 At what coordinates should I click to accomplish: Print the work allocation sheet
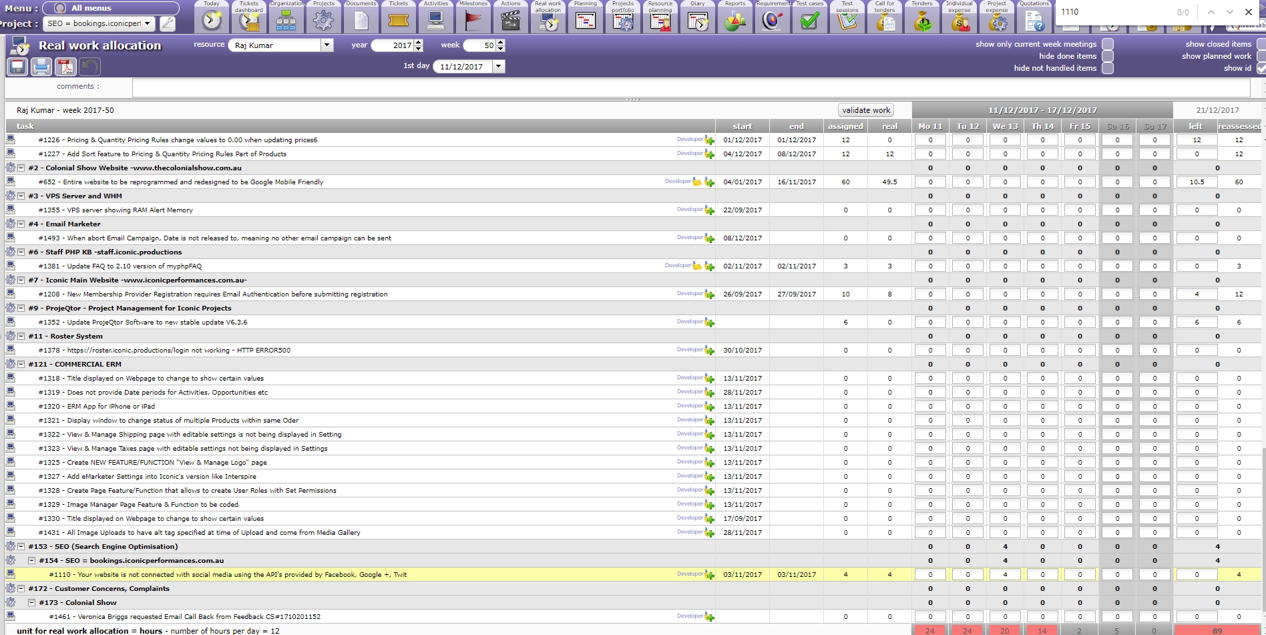click(41, 67)
